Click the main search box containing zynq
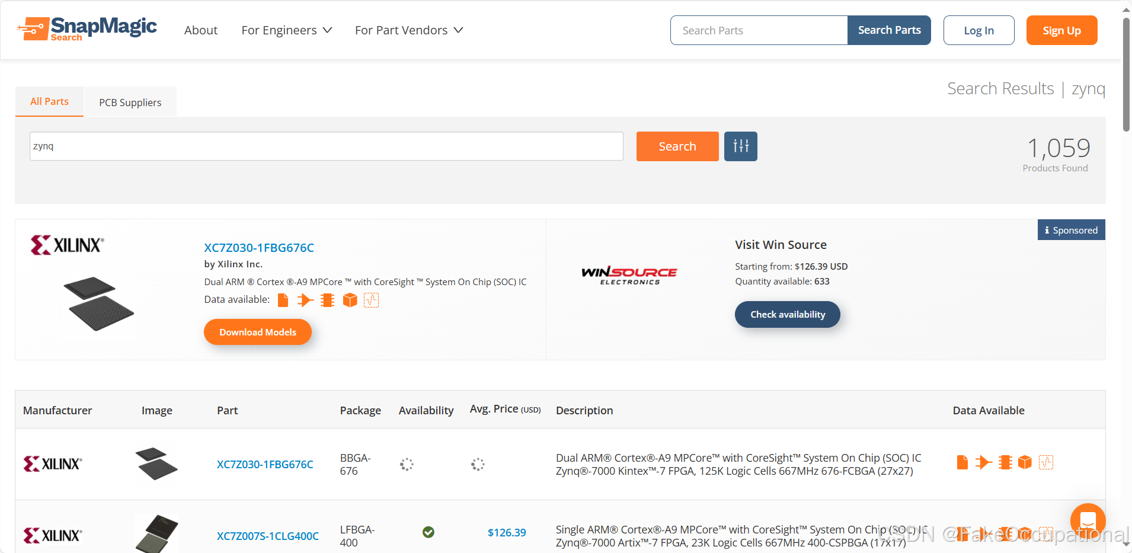1132x553 pixels. click(x=326, y=146)
